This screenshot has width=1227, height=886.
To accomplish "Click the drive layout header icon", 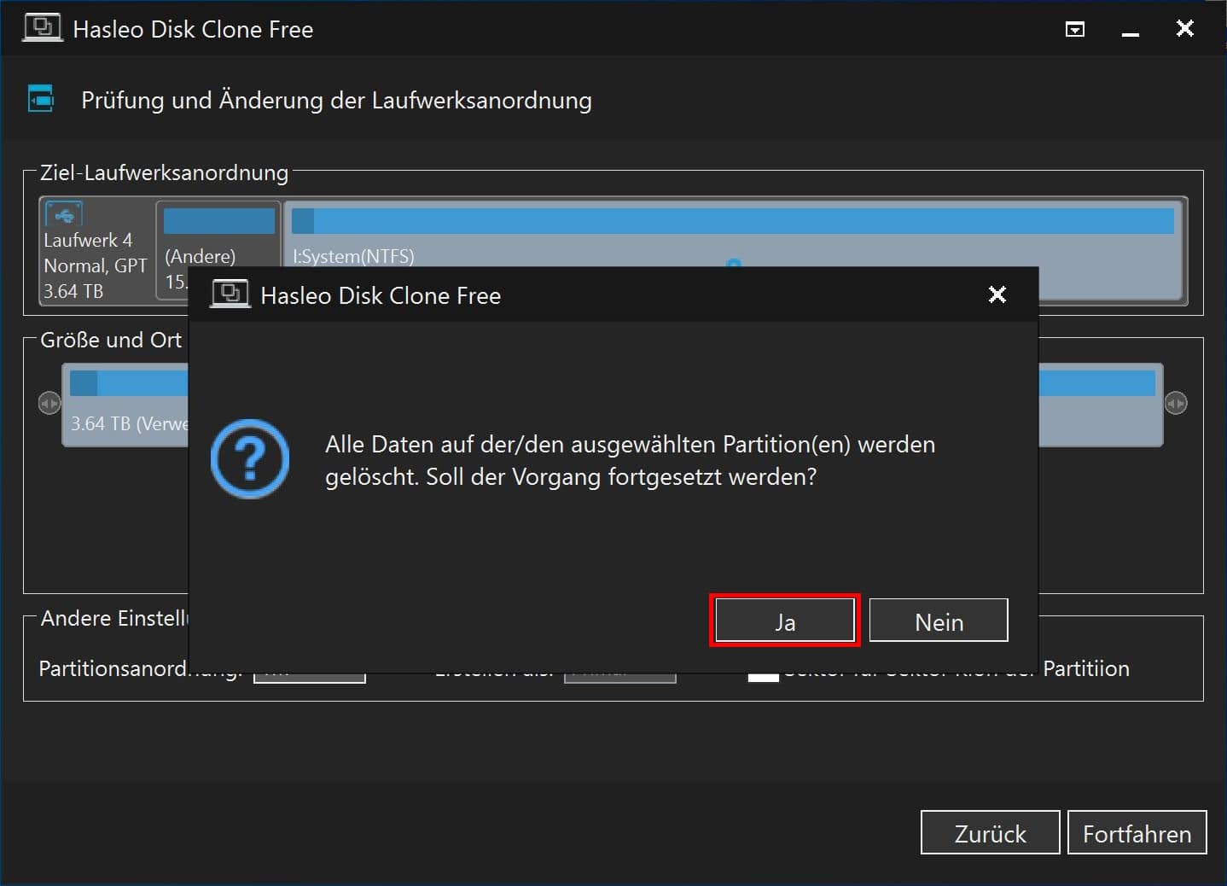I will point(40,99).
